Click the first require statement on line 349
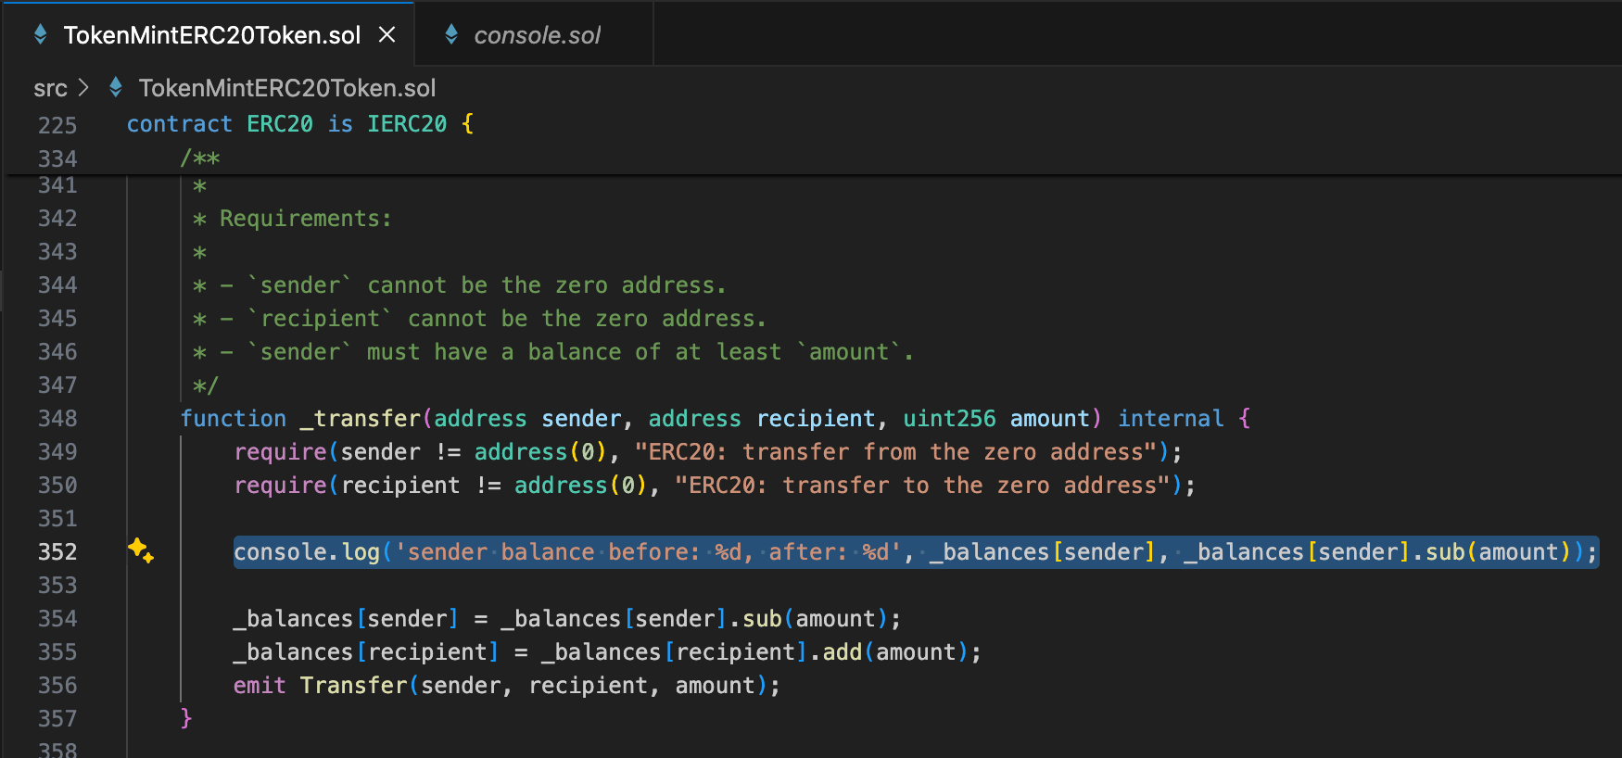1622x758 pixels. pyautogui.click(x=708, y=452)
